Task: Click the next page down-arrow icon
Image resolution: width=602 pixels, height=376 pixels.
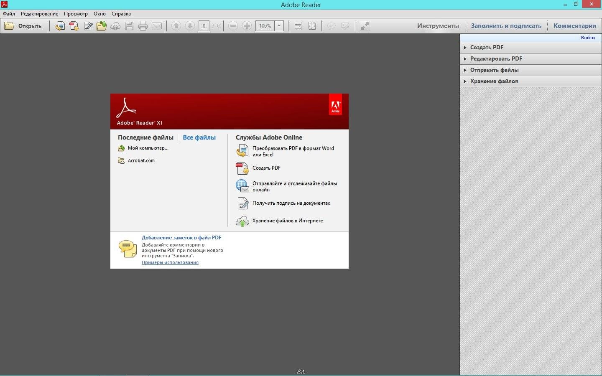Action: (x=190, y=26)
